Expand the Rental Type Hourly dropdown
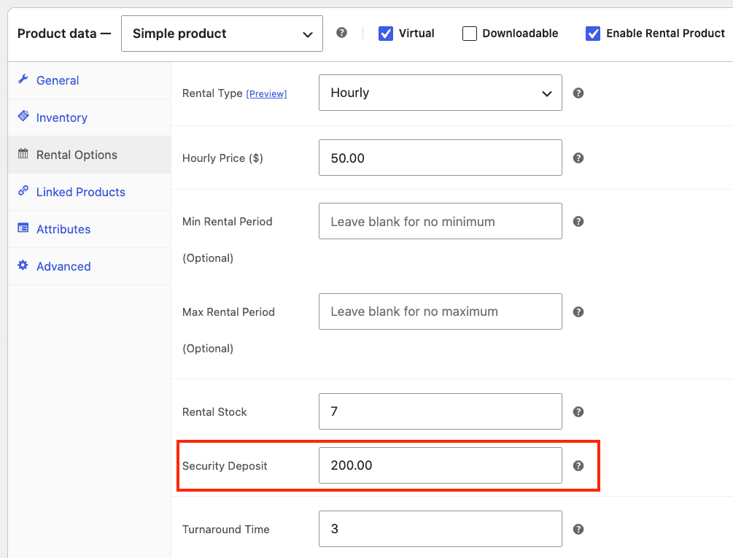 (441, 93)
